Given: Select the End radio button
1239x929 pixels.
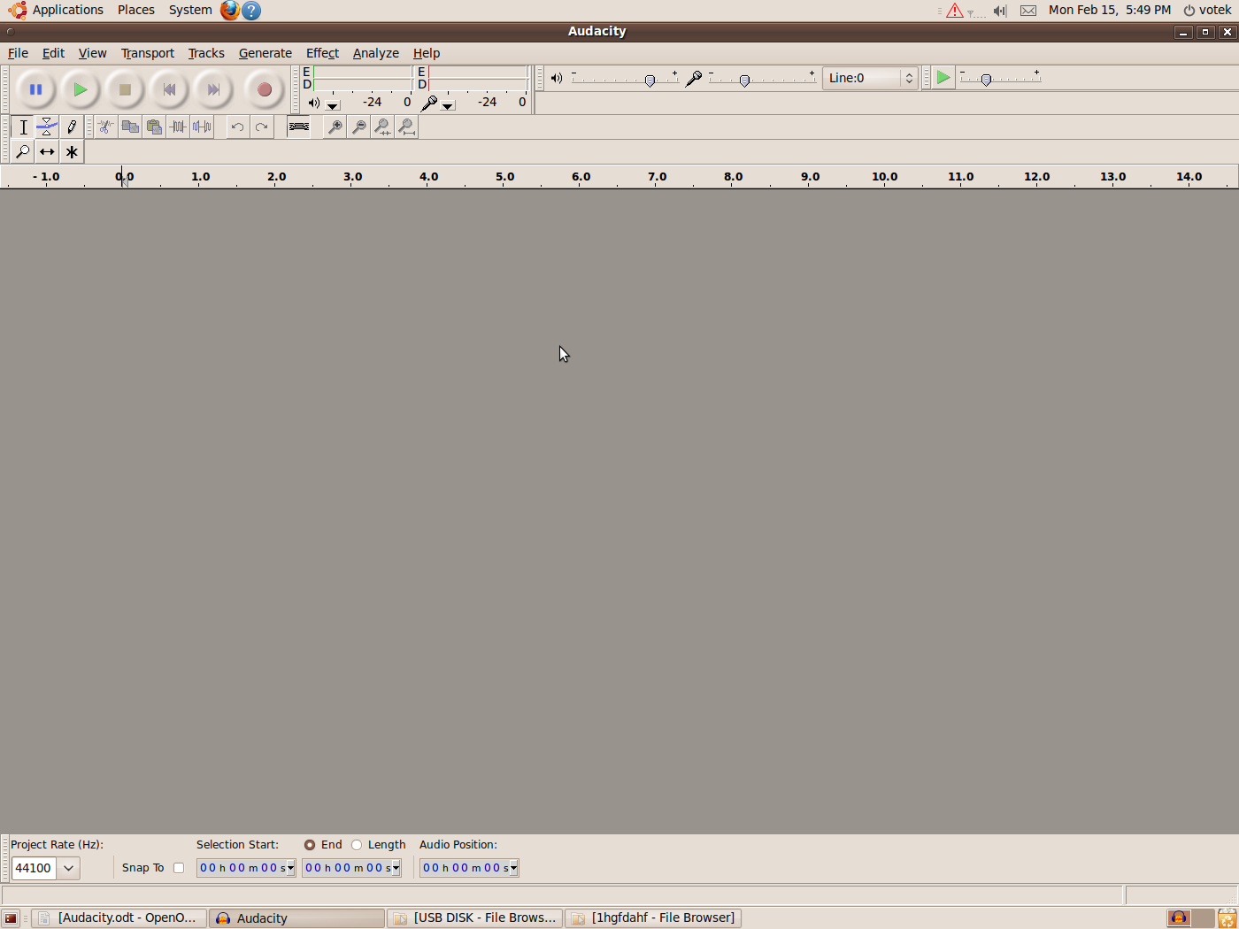Looking at the screenshot, I should coord(310,845).
